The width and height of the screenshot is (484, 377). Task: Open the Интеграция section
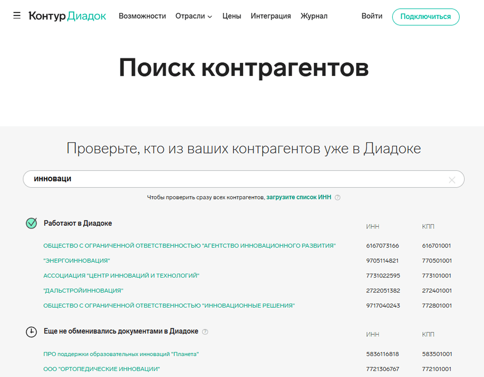click(x=271, y=16)
